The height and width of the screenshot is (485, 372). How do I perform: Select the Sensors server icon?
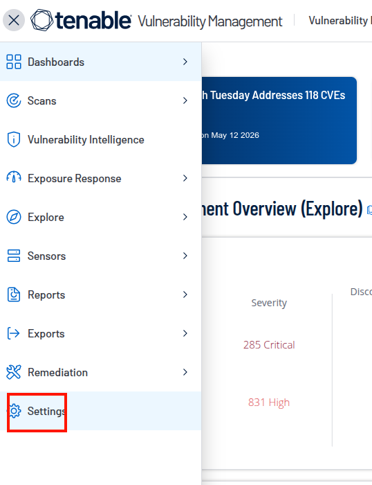(x=14, y=256)
